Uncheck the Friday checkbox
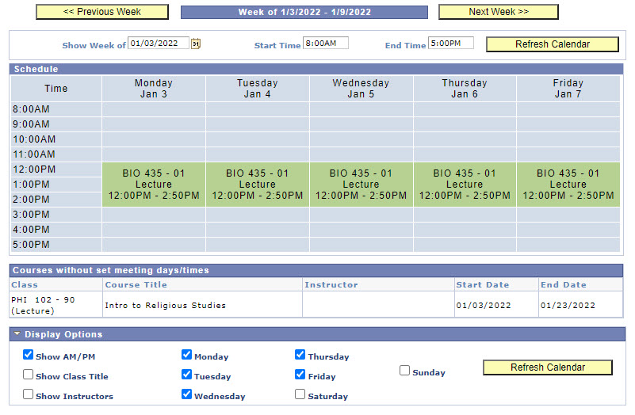Viewport: 635px width, 415px height. pyautogui.click(x=300, y=375)
